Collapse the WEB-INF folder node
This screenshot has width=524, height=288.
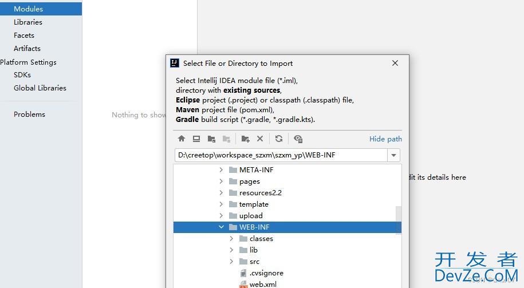click(x=222, y=227)
